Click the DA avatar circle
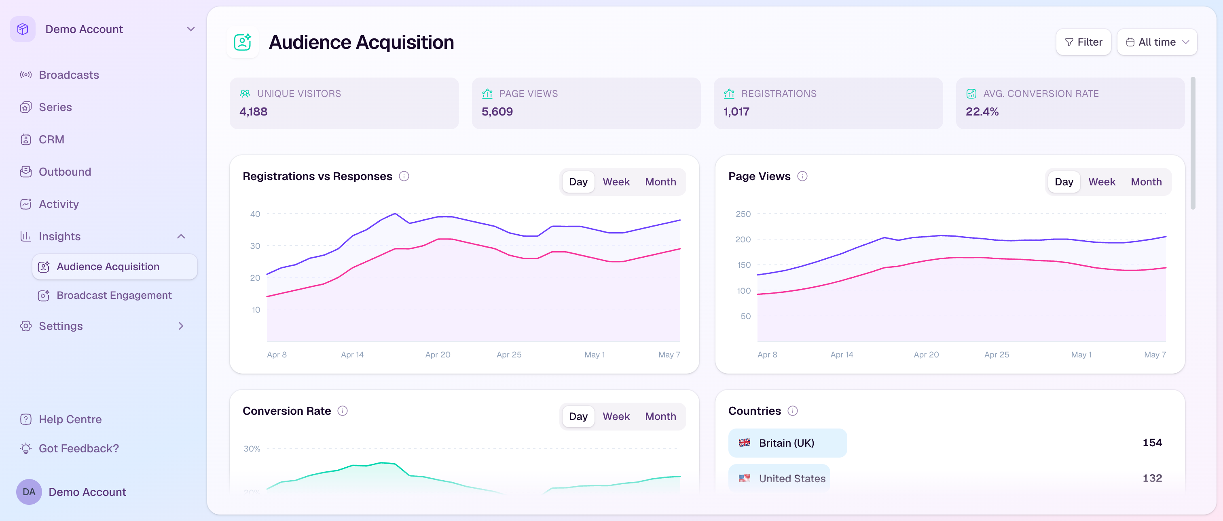The width and height of the screenshot is (1223, 521). click(29, 492)
